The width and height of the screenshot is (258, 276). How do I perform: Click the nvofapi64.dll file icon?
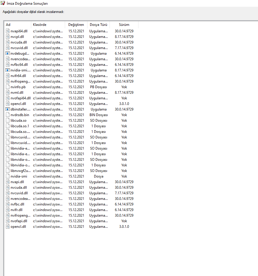coord(8,98)
